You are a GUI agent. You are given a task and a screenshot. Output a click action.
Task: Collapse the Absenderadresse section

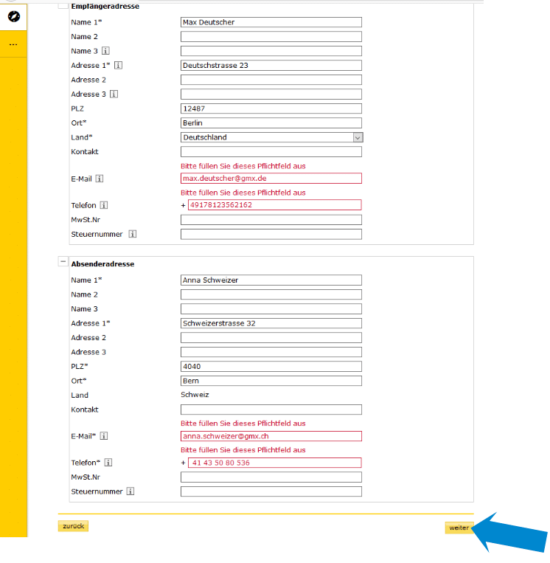63,261
